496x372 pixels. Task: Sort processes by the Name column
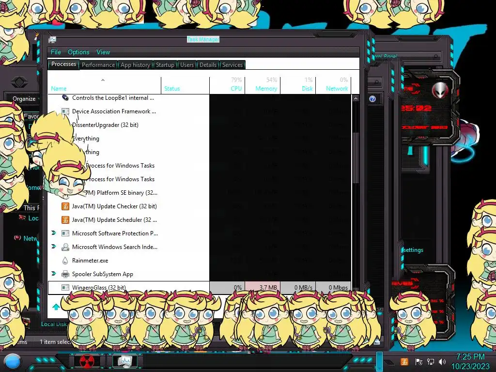tap(105, 85)
